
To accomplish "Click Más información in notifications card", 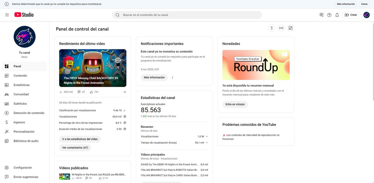I will coord(154,77).
